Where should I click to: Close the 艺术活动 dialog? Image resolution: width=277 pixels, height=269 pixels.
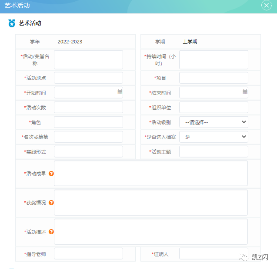266,6
